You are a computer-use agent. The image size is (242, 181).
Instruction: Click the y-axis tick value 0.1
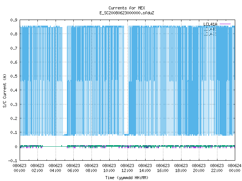14,132
